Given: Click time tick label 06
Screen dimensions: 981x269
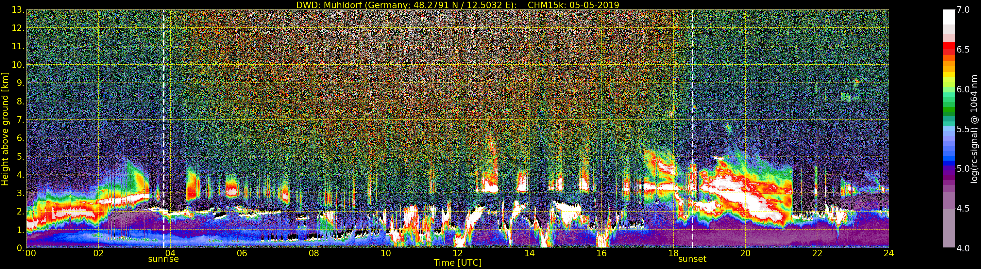Looking at the screenshot, I should [x=242, y=253].
